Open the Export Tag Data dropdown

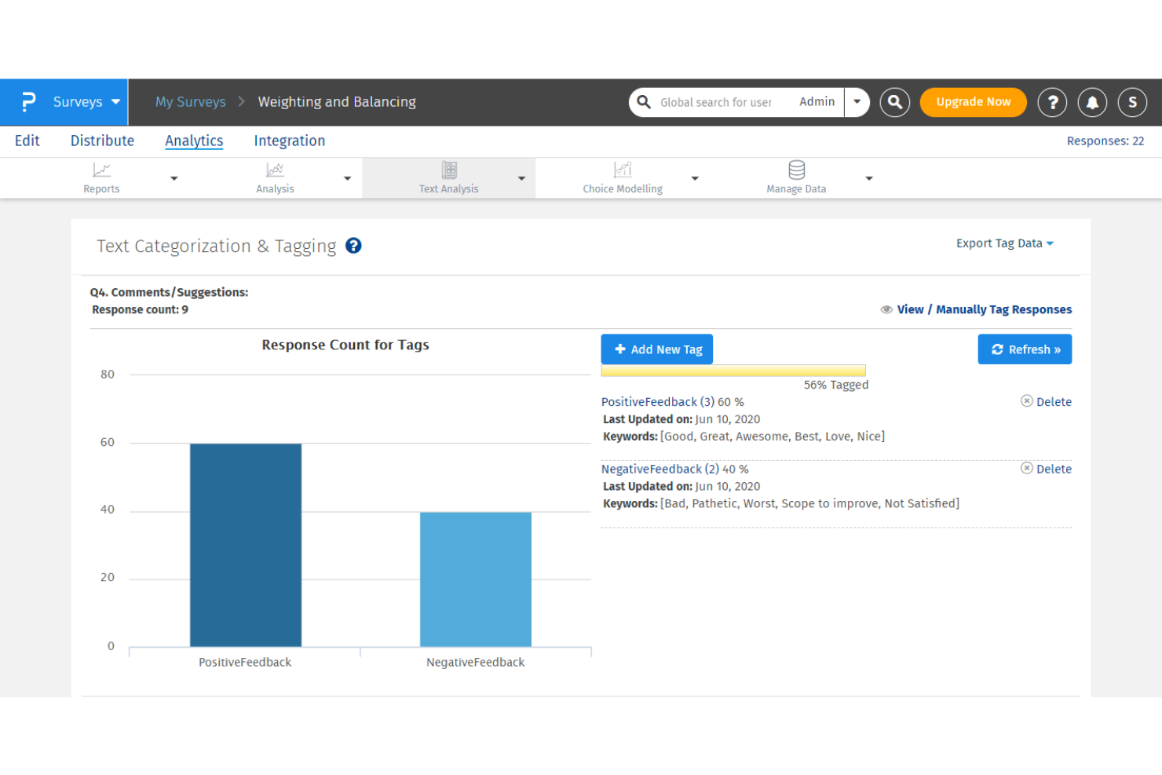pos(1004,243)
